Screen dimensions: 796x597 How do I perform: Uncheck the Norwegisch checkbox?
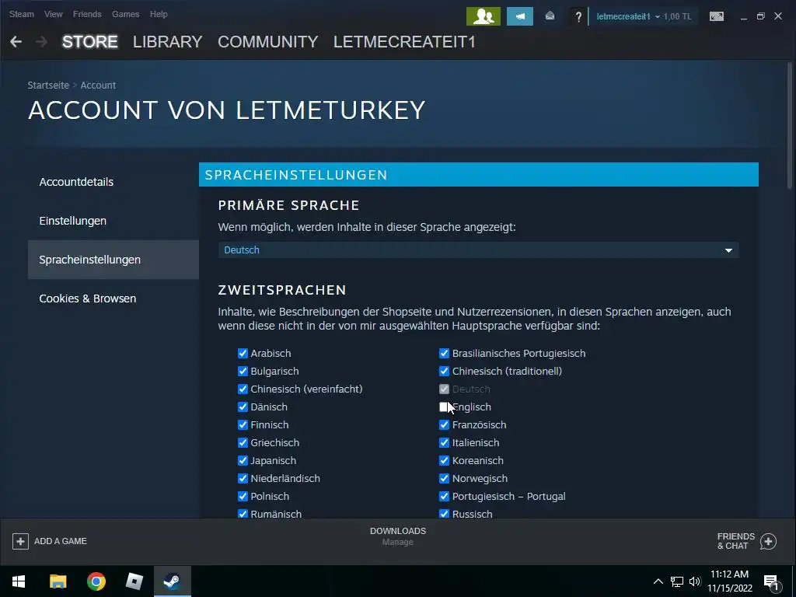(444, 478)
